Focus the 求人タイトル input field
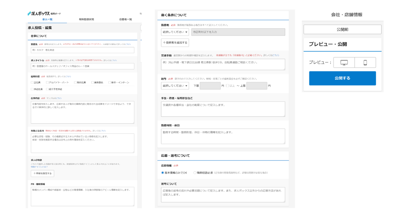Viewport: 418px width, 216px height. click(x=82, y=66)
